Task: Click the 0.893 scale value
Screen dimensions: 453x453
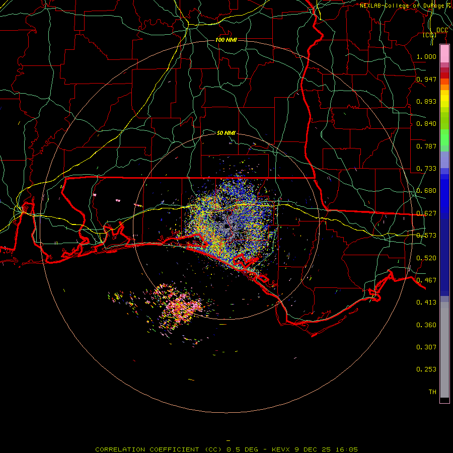Action: coord(426,101)
